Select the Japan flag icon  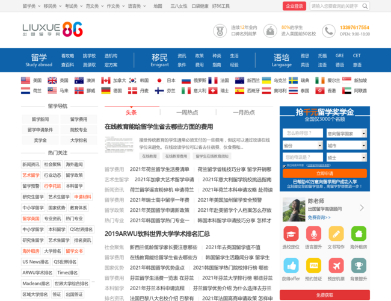pos(159,80)
